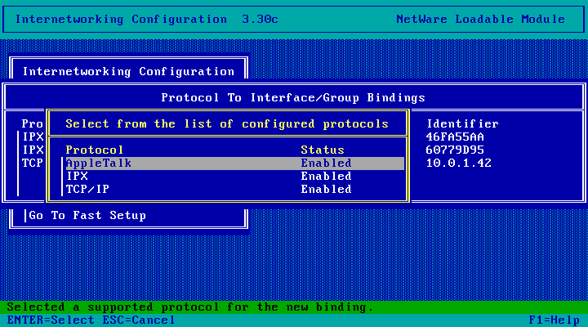Click the Enabled status next to TCP/IP
Screen dimensions: 588x327
pos(326,189)
